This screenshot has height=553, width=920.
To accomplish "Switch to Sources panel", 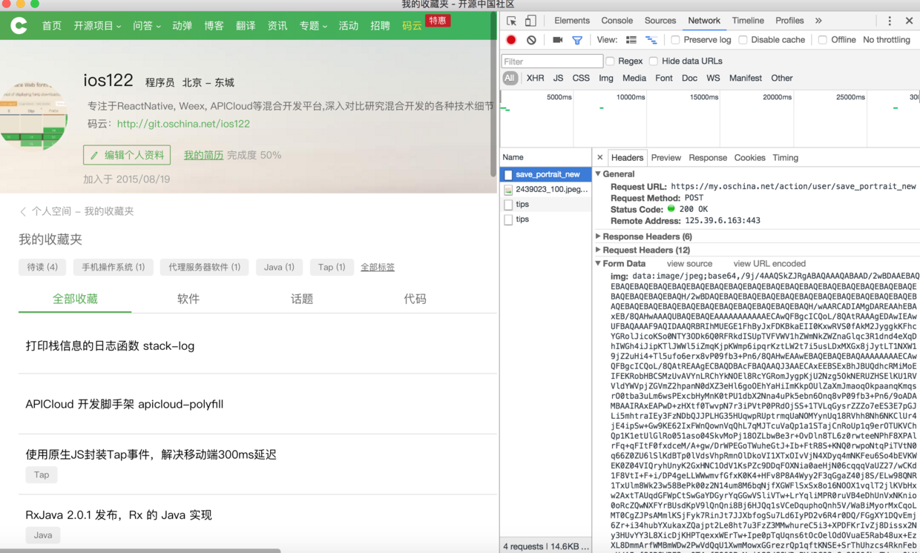I will (x=660, y=21).
